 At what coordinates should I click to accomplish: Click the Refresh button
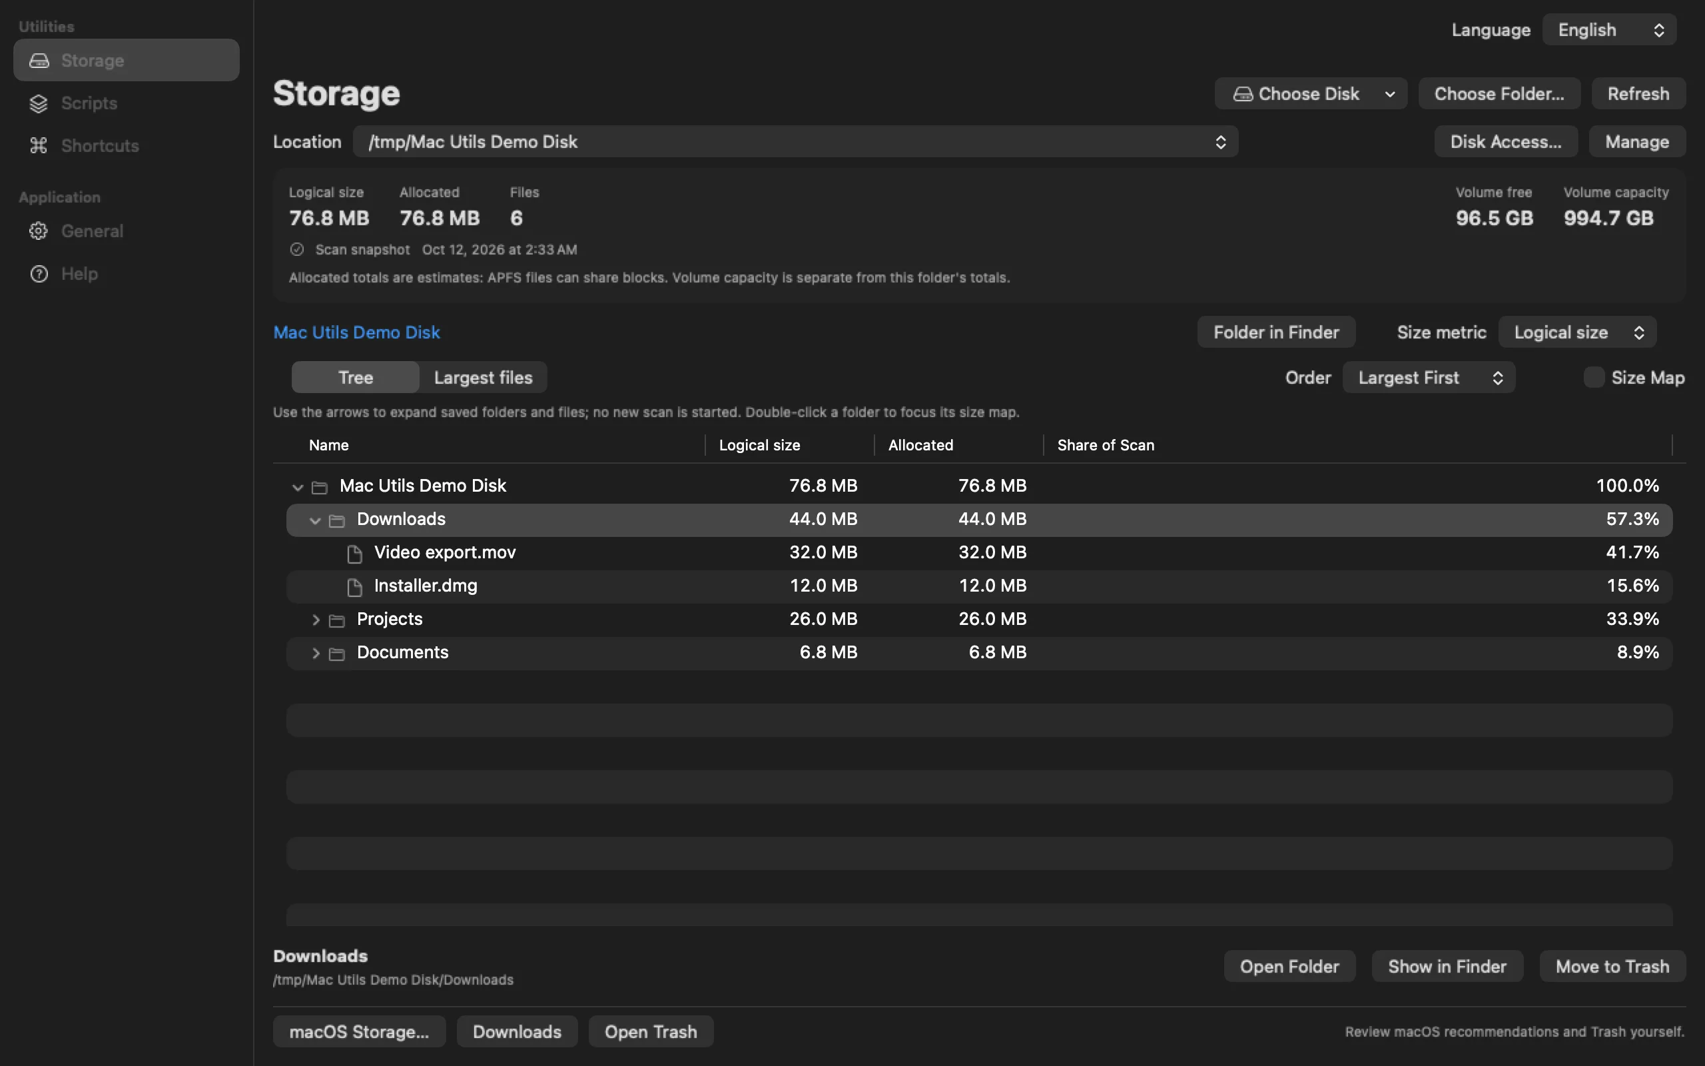(1638, 94)
